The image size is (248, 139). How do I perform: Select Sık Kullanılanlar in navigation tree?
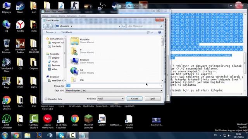(55, 39)
